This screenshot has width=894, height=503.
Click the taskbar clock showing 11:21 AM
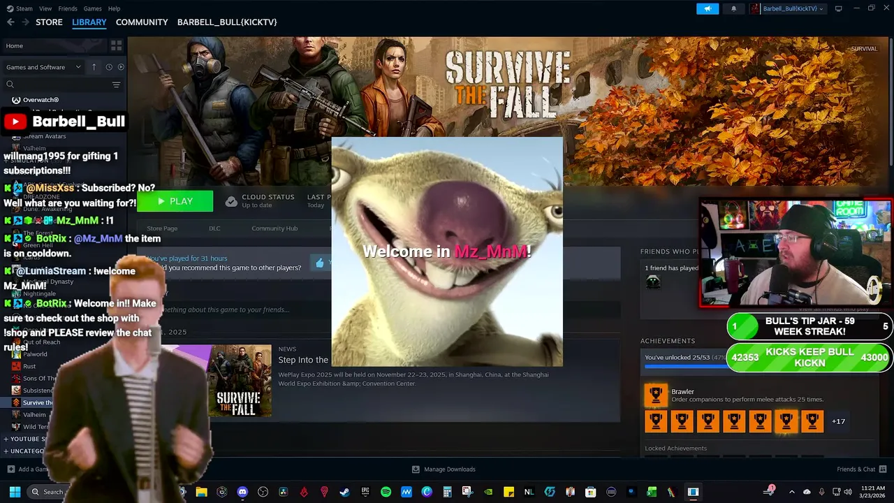[874, 492]
